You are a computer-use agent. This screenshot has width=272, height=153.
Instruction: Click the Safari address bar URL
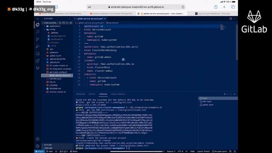tap(136, 7)
